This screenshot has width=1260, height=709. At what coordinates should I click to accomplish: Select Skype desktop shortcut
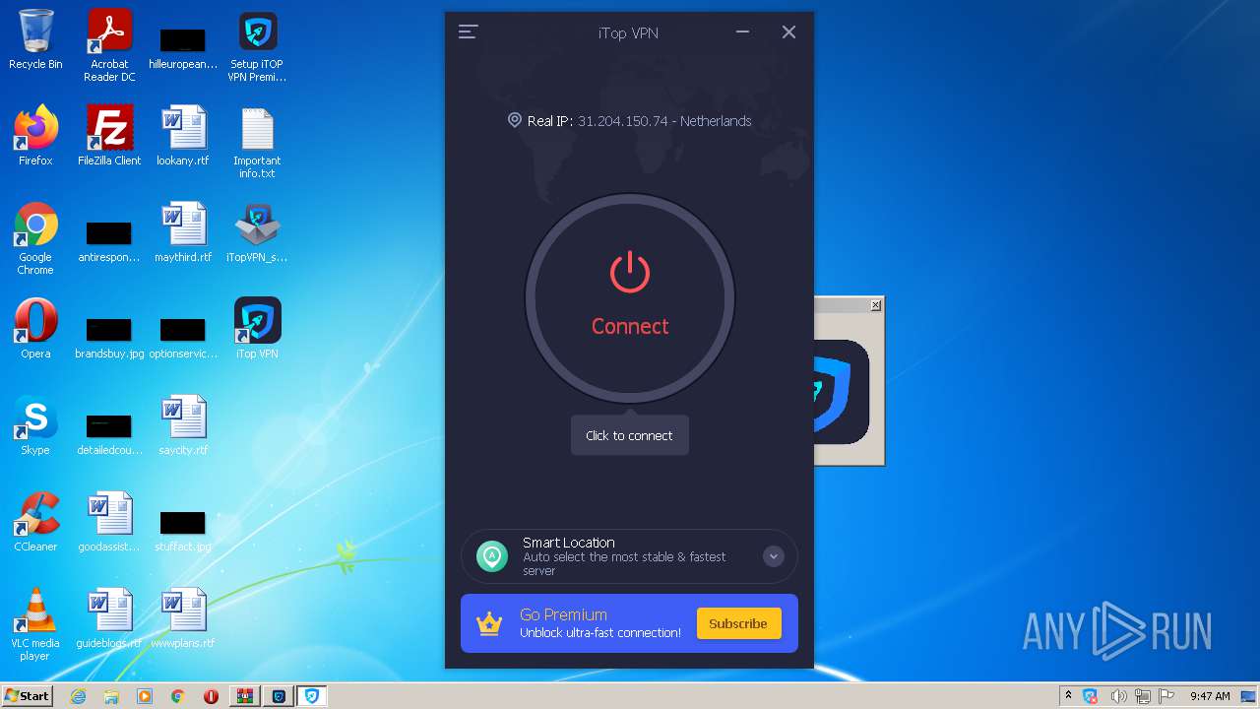coord(35,425)
